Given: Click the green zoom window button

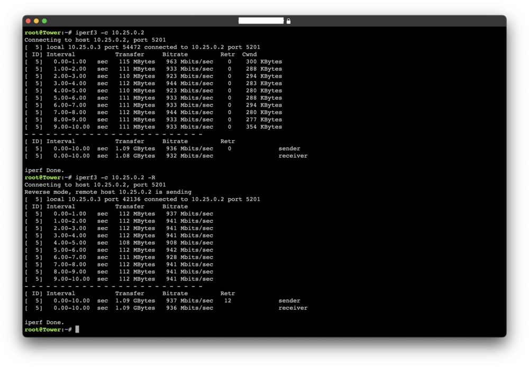Looking at the screenshot, I should (x=44, y=21).
